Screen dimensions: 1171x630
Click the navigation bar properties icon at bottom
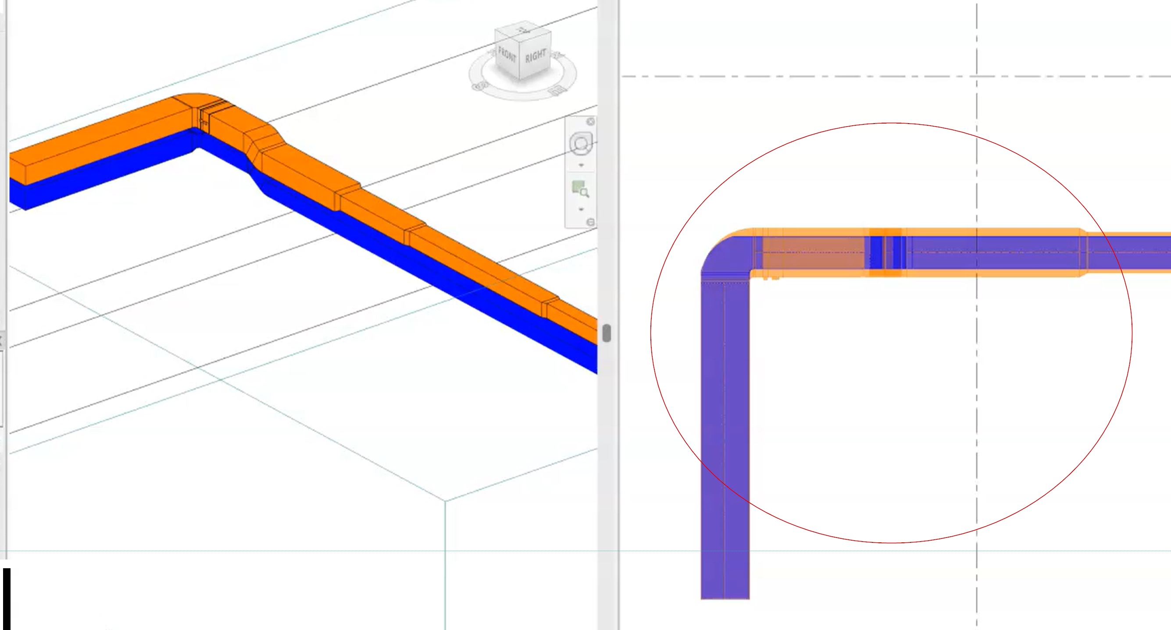coord(591,222)
